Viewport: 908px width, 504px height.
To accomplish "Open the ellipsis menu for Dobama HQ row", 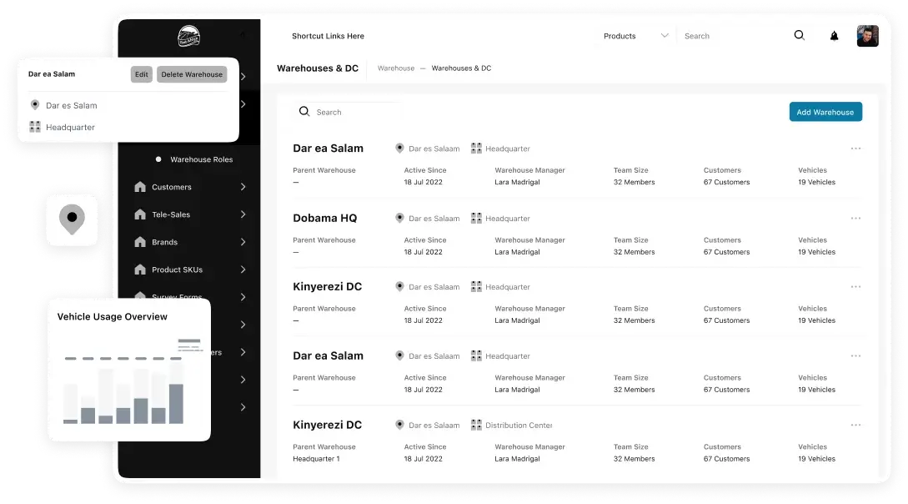I will pyautogui.click(x=855, y=217).
